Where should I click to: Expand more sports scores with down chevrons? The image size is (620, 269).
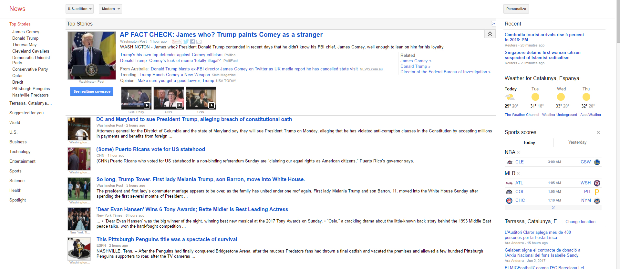click(553, 207)
